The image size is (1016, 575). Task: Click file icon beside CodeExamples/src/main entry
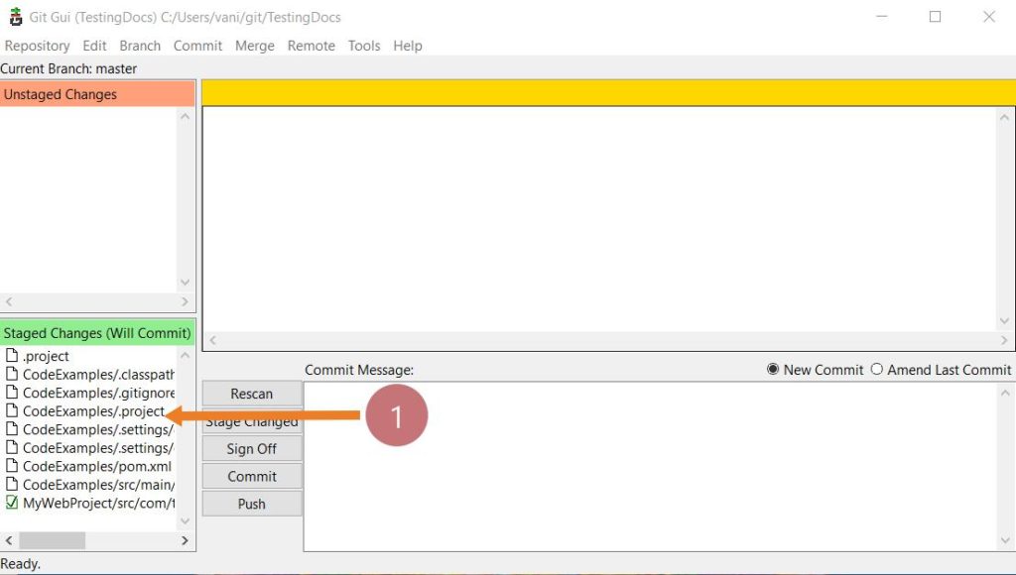click(x=12, y=485)
